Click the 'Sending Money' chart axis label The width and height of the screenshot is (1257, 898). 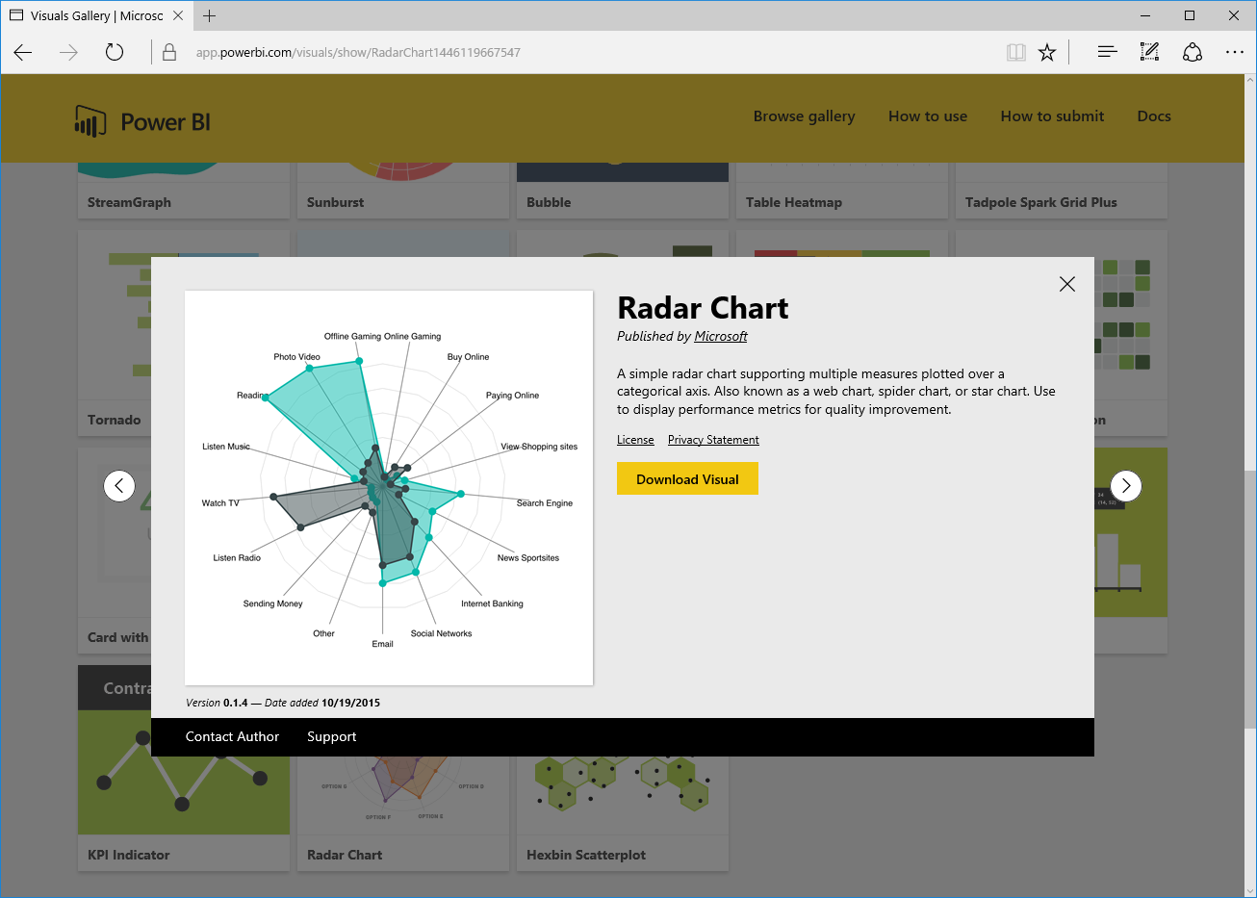pos(272,603)
